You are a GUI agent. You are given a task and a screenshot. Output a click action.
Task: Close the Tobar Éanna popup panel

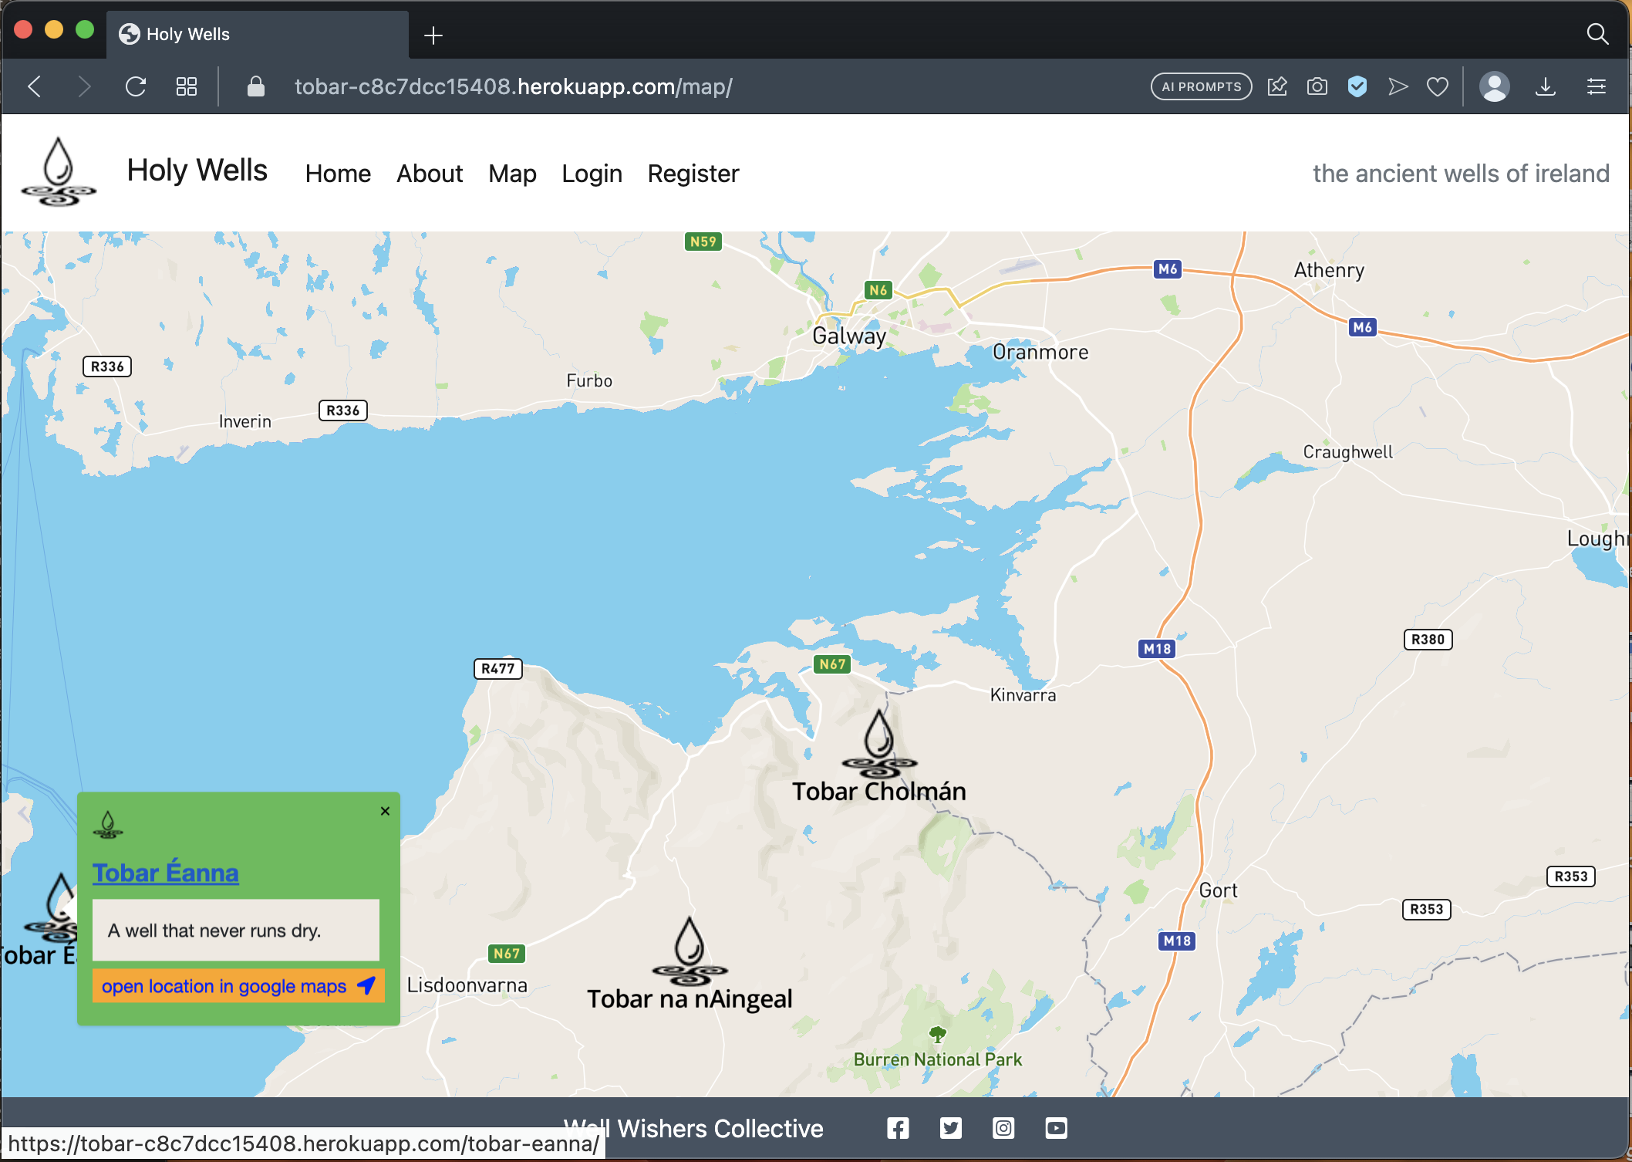click(385, 811)
